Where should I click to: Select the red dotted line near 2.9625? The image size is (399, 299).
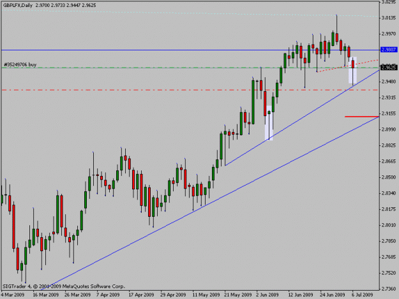pyautogui.click(x=347, y=66)
